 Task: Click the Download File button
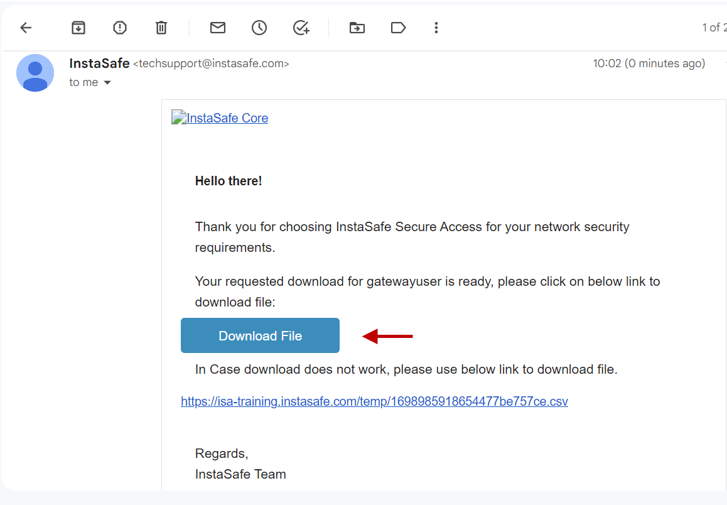point(260,335)
